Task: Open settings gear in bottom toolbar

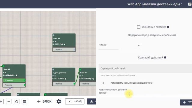Action: 59,101
